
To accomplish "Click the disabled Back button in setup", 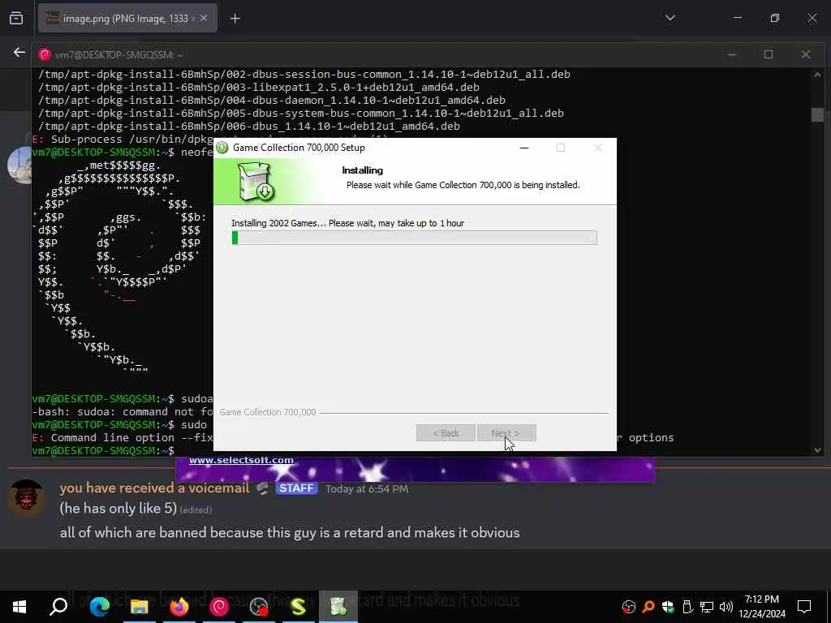I will pyautogui.click(x=446, y=433).
